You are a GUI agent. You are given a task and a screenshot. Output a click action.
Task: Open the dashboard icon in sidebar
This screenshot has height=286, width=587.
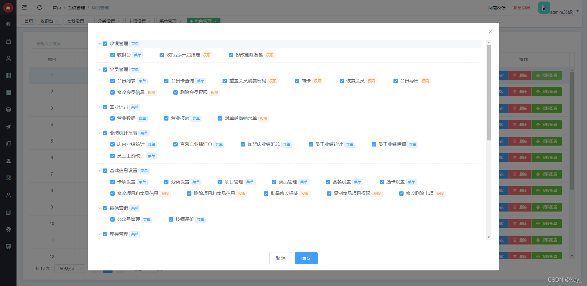8,24
